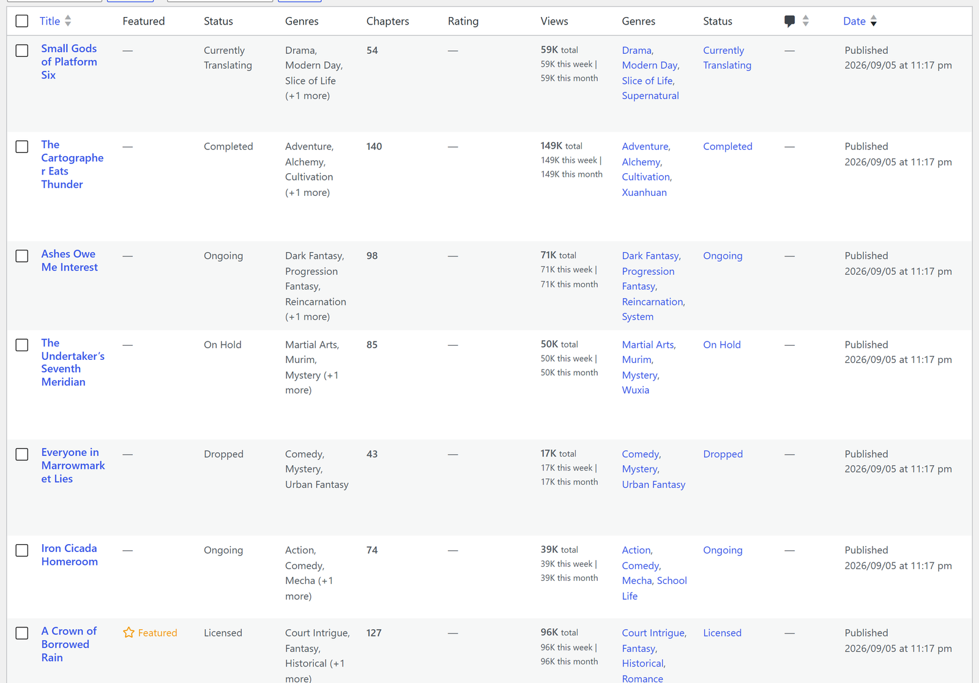
Task: Open the Ashes Owe Me Interest entry
Action: tap(69, 261)
